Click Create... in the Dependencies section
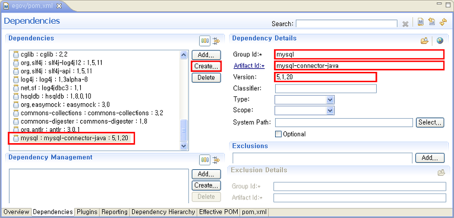Screen dimensions: 454x218 tap(206, 67)
